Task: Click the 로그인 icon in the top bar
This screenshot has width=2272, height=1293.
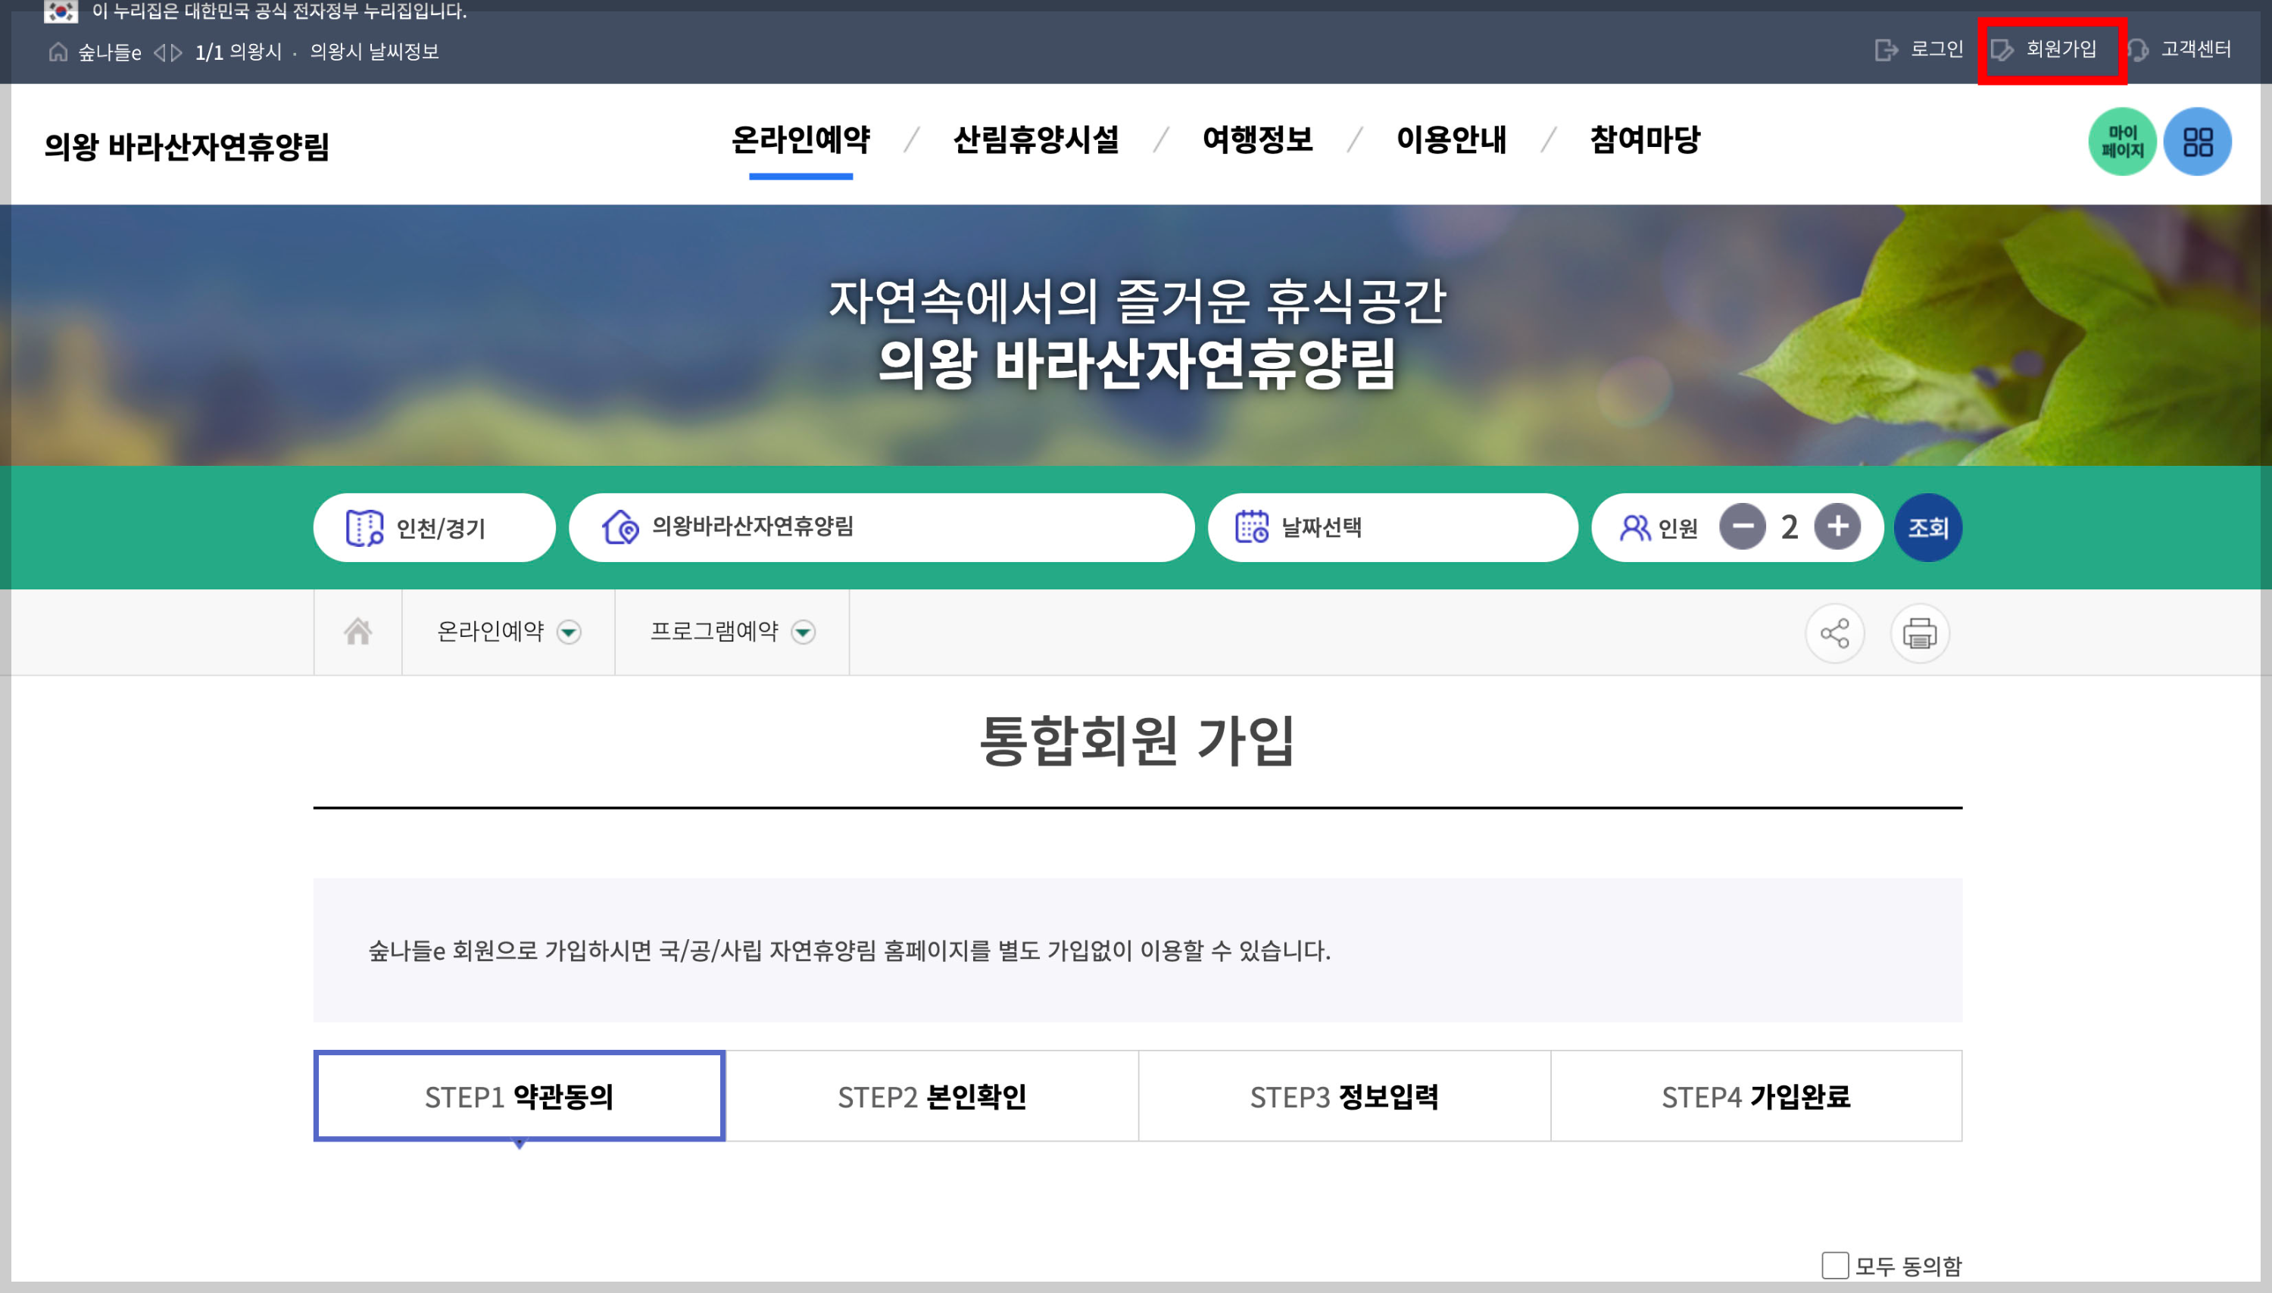Action: pos(1886,50)
